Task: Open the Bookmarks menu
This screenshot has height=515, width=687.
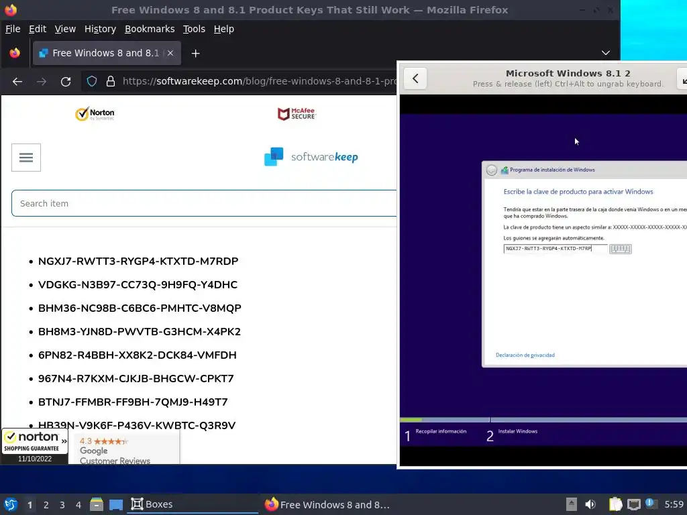Action: point(150,29)
